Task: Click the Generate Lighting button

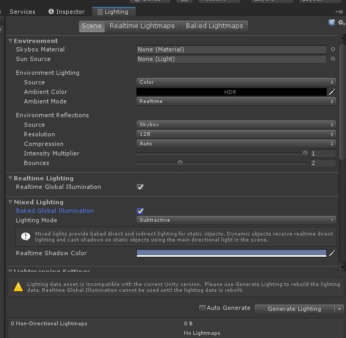Action: tap(295, 309)
